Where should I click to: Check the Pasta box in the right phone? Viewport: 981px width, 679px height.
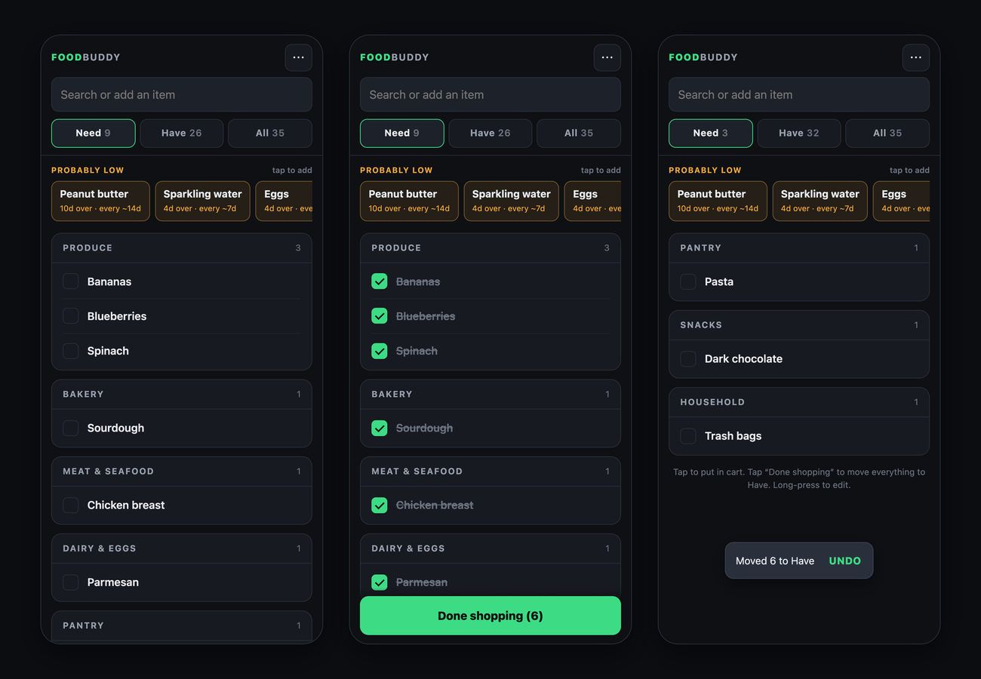point(687,281)
